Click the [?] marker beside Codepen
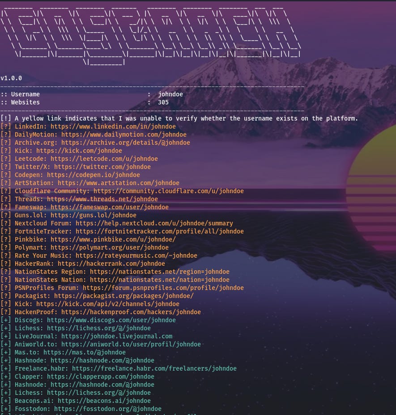The height and width of the screenshot is (415, 396). point(5,175)
